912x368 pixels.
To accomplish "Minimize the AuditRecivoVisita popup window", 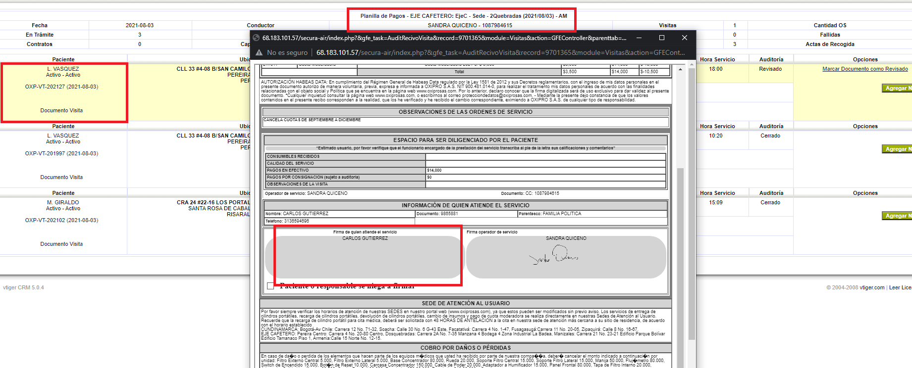I will 639,38.
